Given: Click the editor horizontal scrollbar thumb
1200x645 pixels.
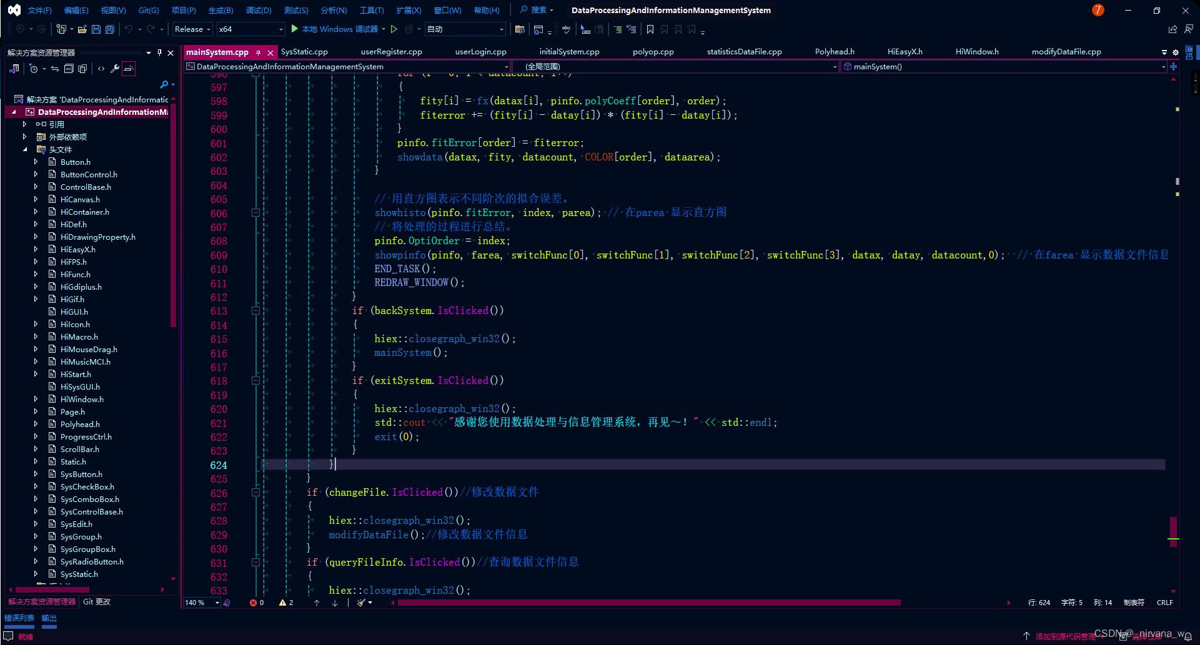Looking at the screenshot, I should point(648,603).
